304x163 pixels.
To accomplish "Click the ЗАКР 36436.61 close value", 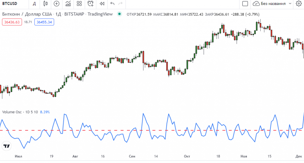I will pyautogui.click(x=217, y=14).
